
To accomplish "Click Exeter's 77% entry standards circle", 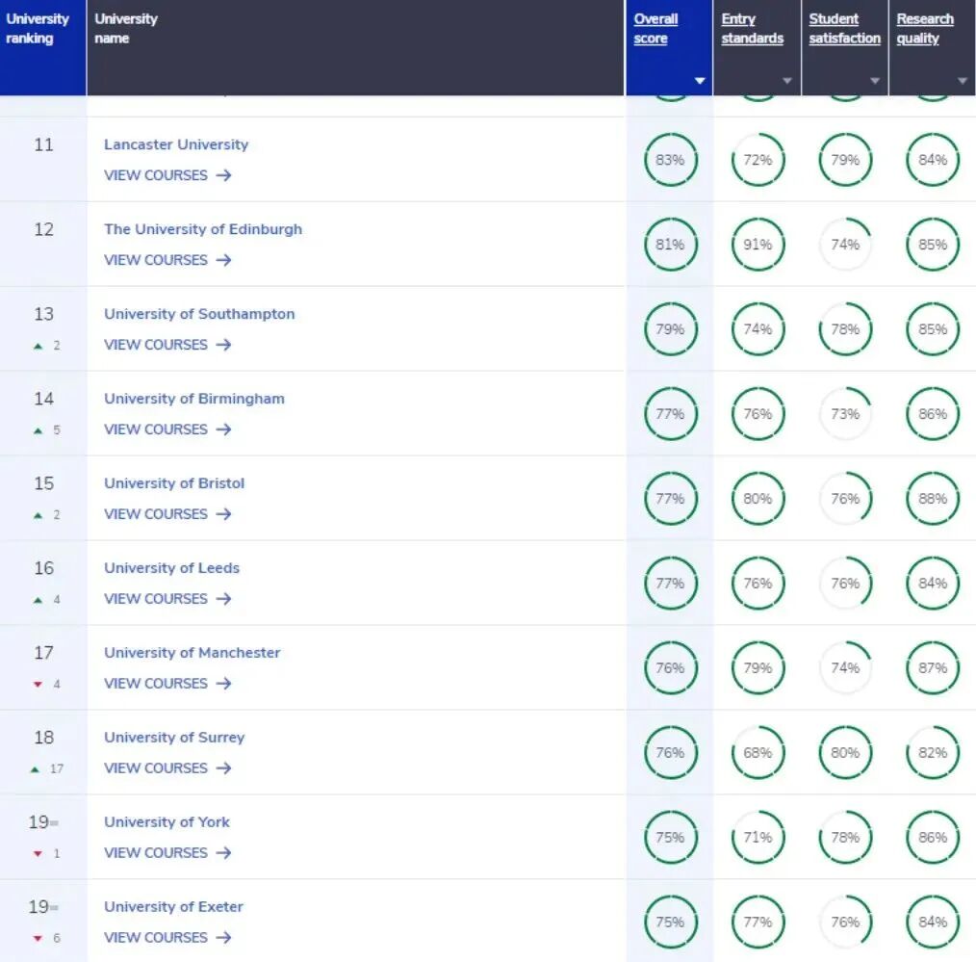I will 758,923.
